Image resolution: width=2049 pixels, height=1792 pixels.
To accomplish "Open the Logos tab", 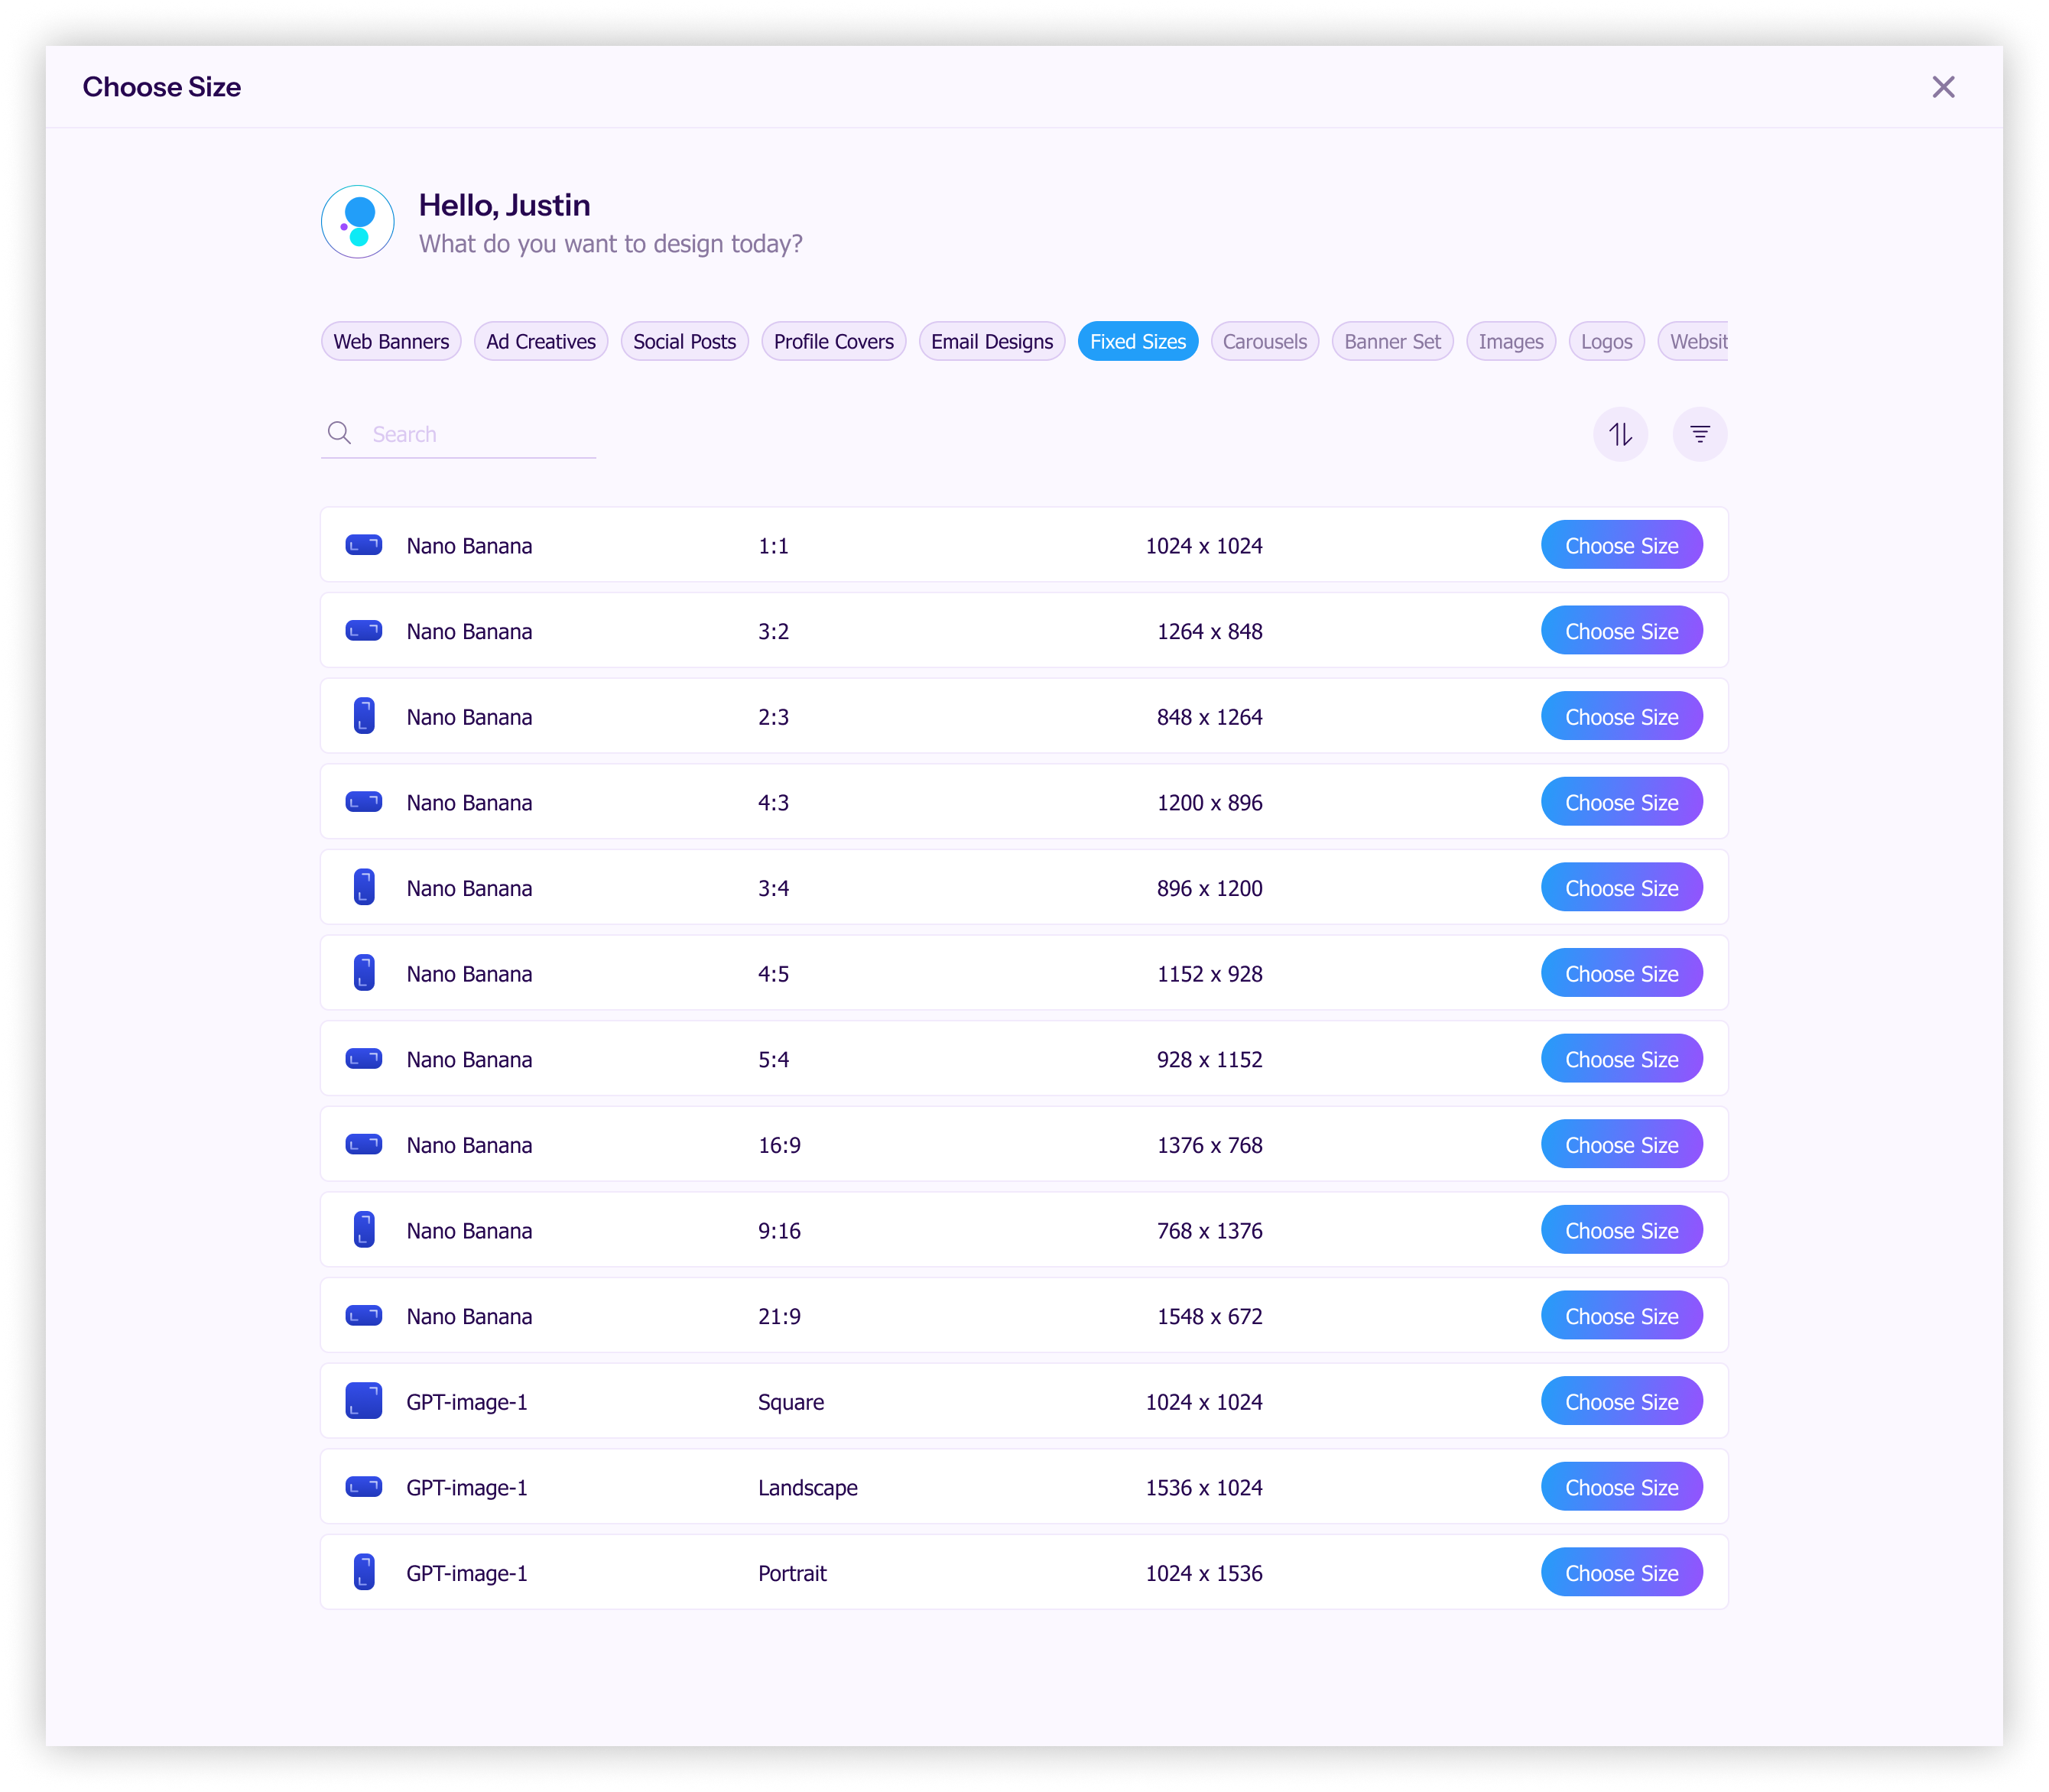I will click(x=1607, y=341).
